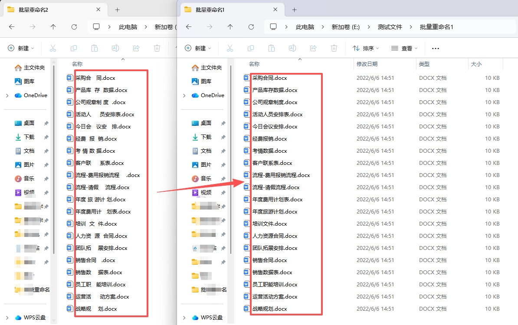The width and height of the screenshot is (518, 325).
Task: Select 员工职 能培训.docx in 批量重命名2
Action: click(x=100, y=285)
